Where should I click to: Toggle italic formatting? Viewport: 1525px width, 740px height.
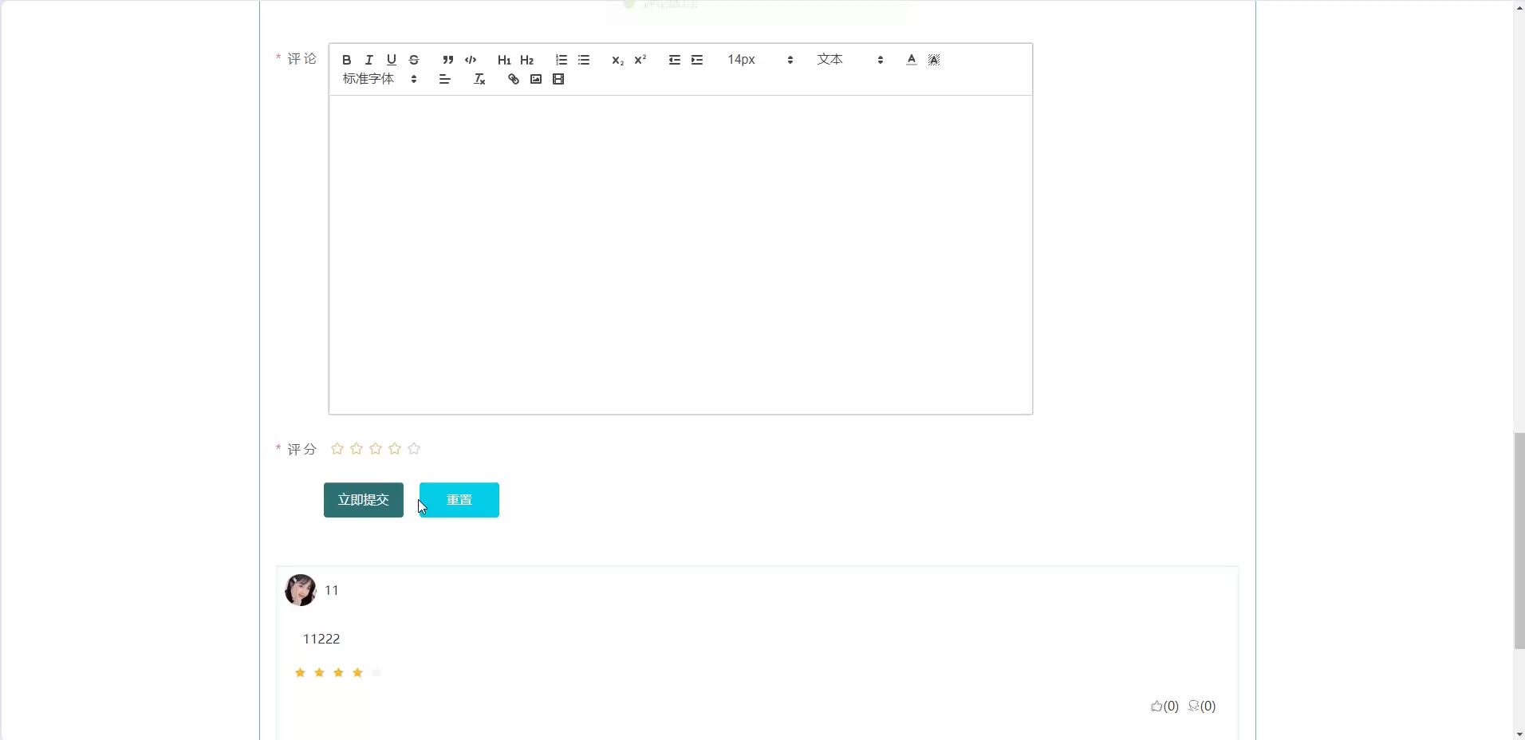click(368, 60)
